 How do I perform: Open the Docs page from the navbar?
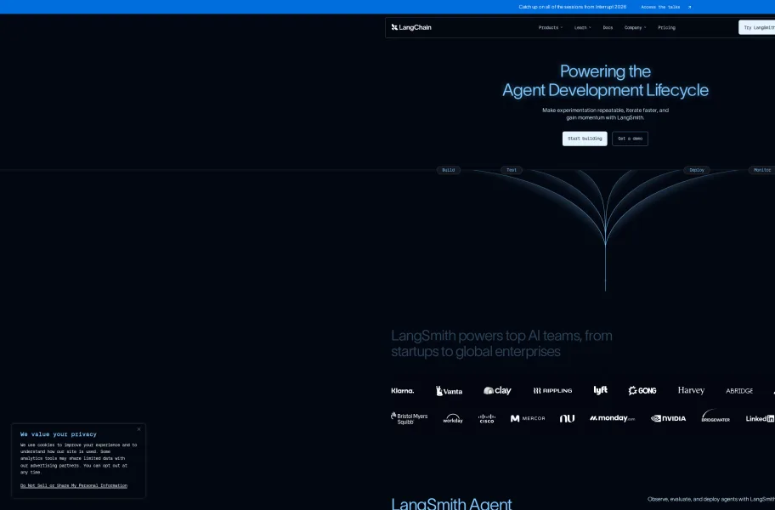click(x=608, y=28)
